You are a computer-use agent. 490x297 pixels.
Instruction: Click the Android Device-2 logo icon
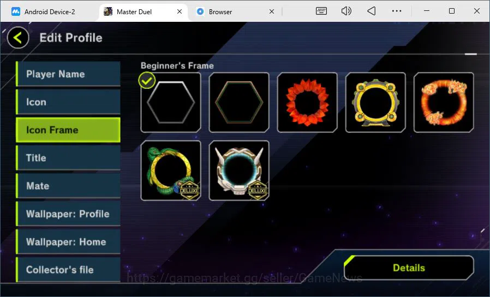coord(16,11)
